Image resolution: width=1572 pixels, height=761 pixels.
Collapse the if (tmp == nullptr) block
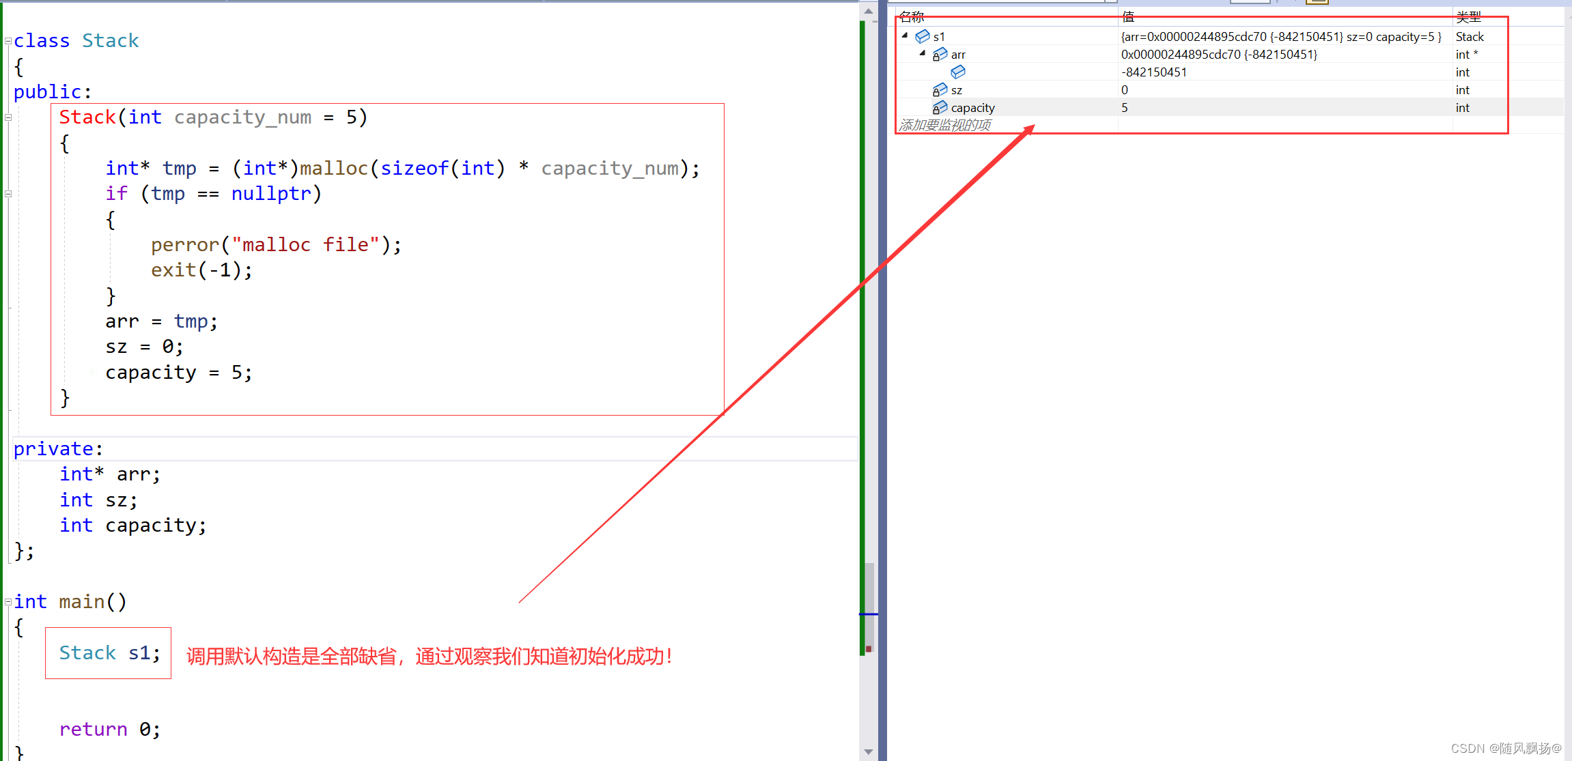click(8, 194)
